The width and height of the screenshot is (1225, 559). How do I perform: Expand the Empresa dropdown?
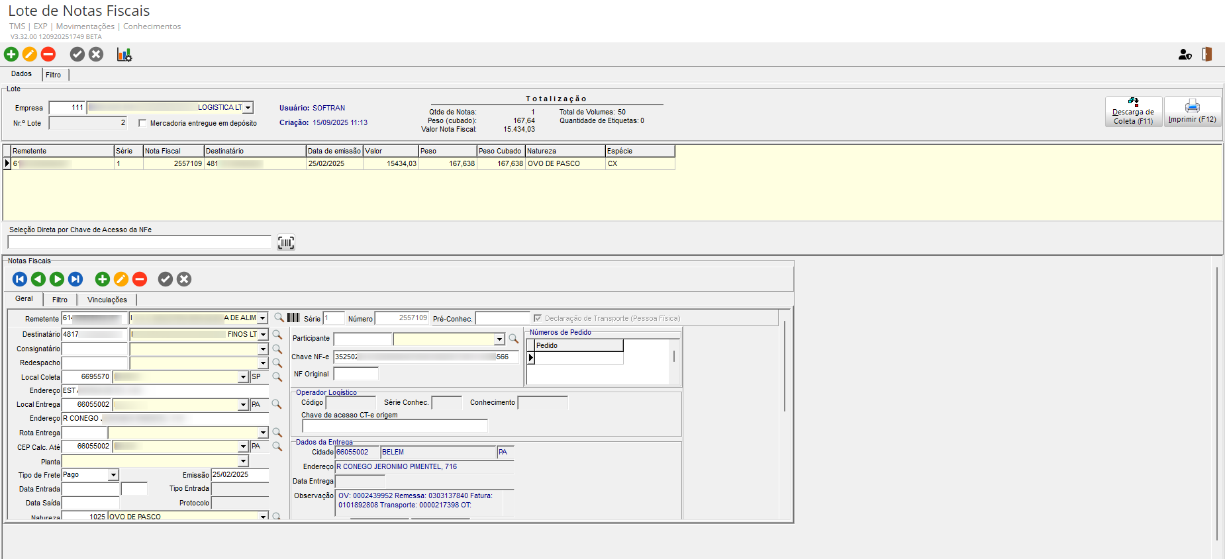tap(248, 108)
